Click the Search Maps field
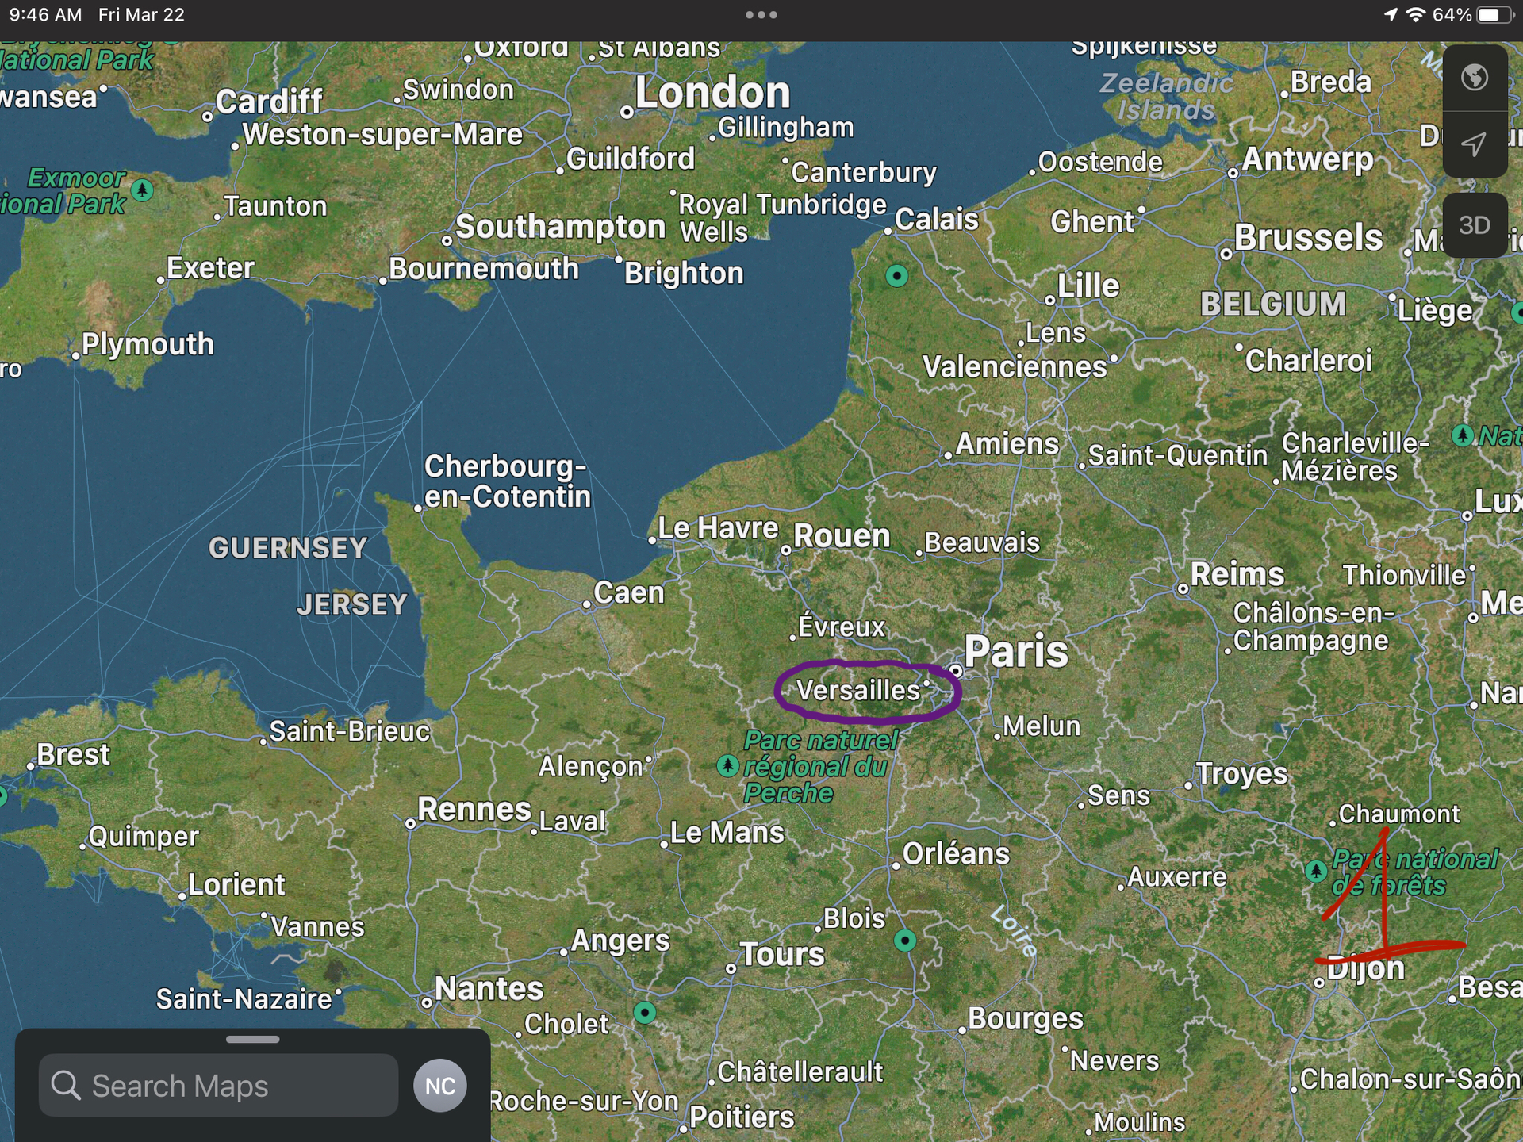The width and height of the screenshot is (1523, 1142). (x=218, y=1086)
